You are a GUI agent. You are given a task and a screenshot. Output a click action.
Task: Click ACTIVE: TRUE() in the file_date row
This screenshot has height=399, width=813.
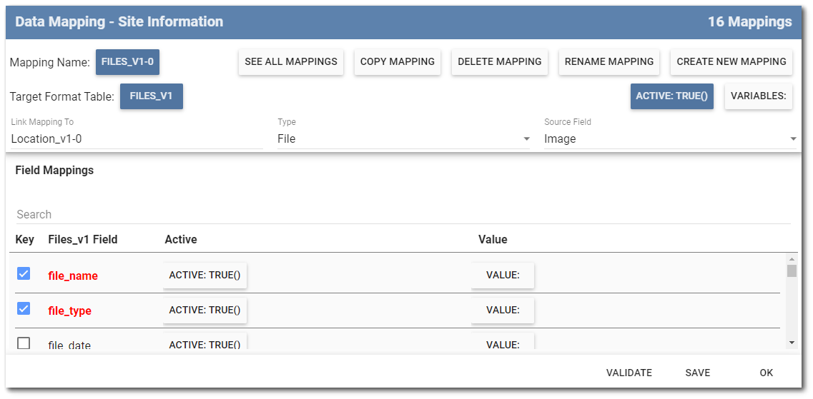click(205, 343)
